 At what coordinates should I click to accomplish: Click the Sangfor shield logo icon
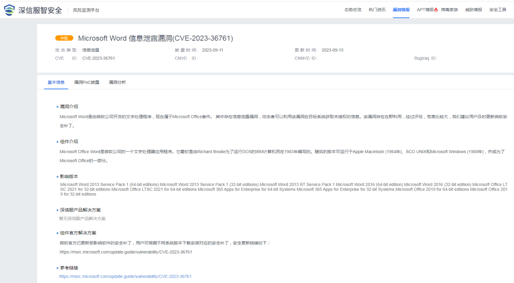pos(9,10)
